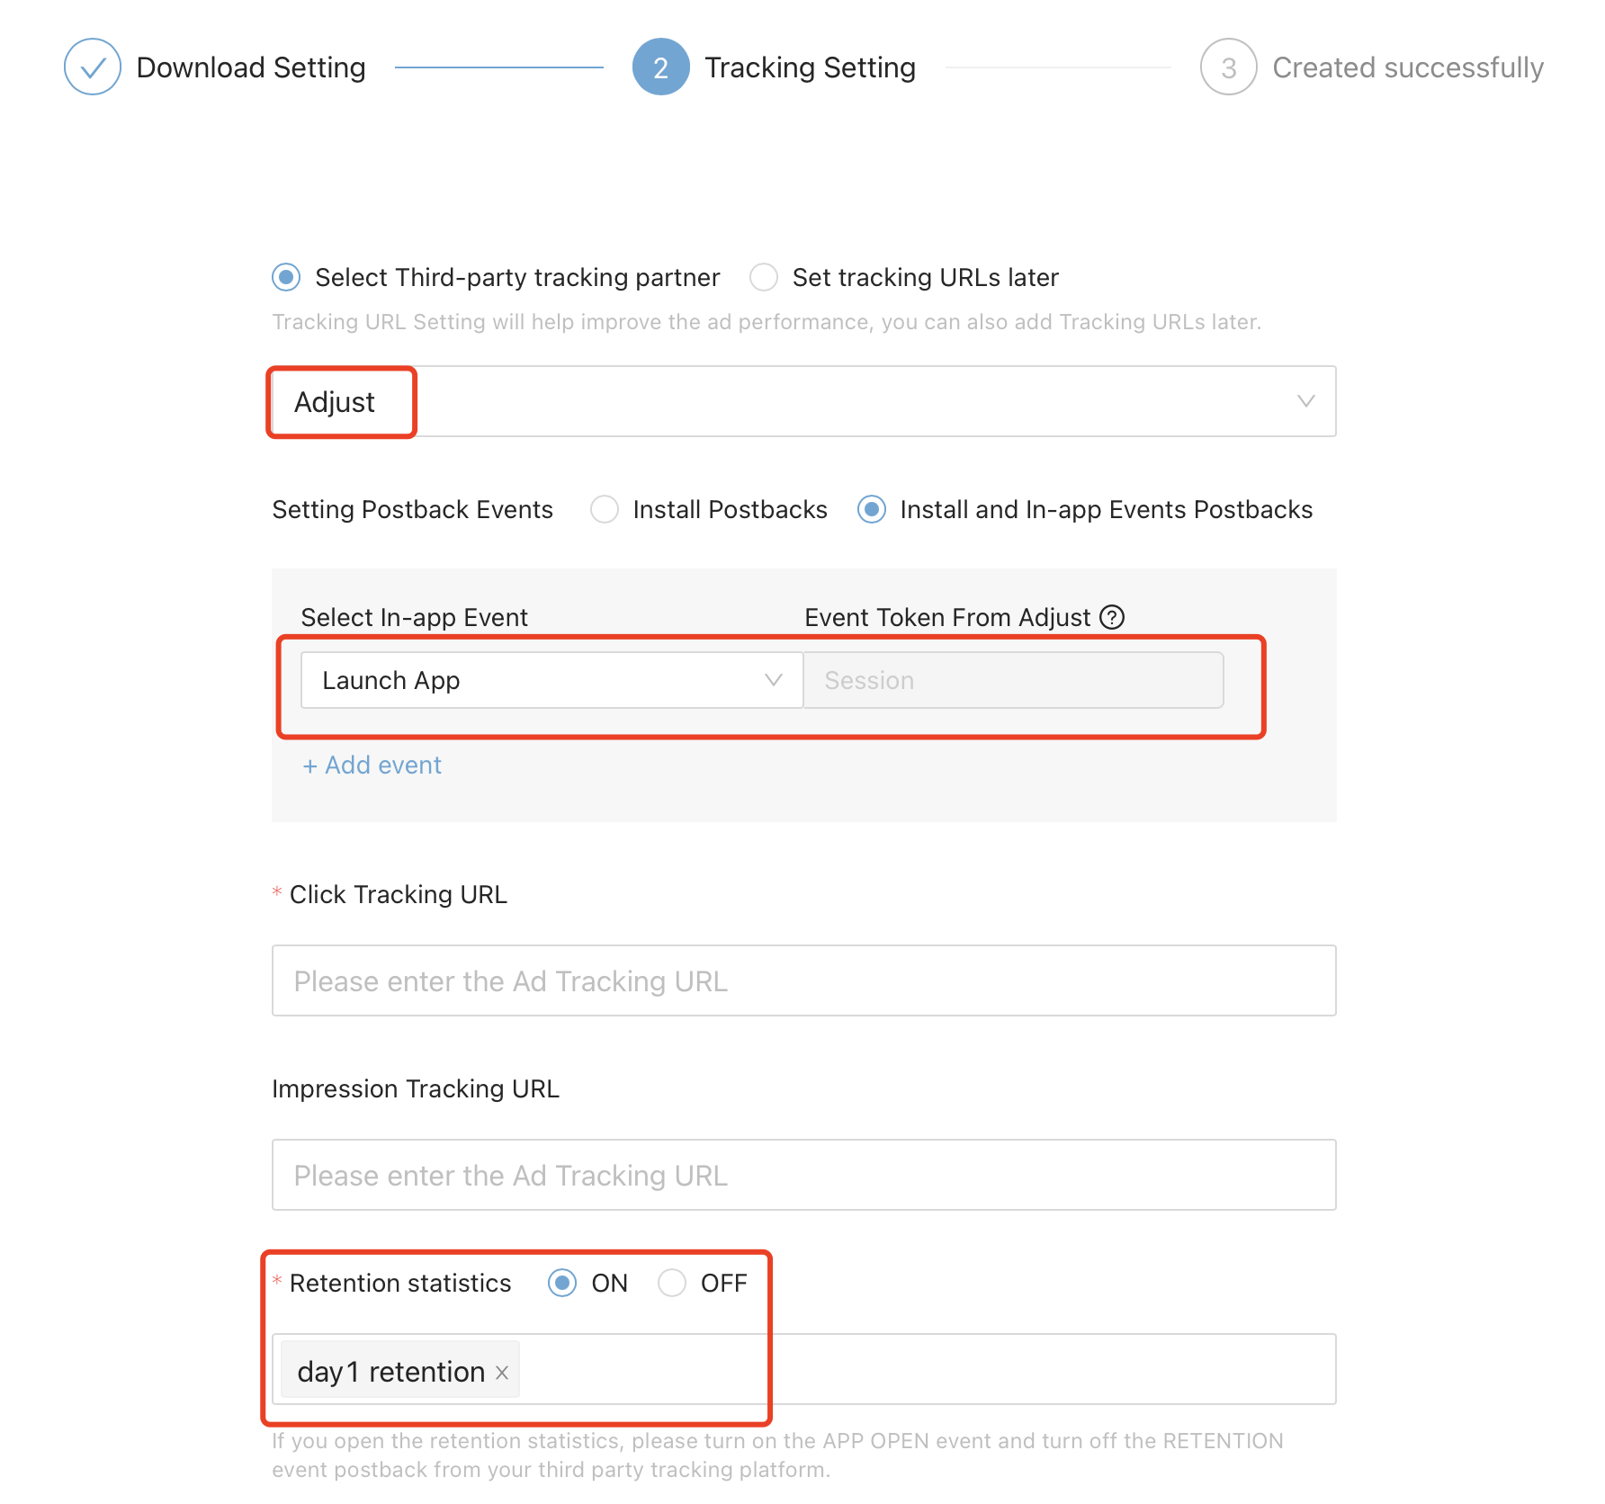Turn Retention statistics ON
Viewport: 1605px width, 1504px height.
[562, 1283]
